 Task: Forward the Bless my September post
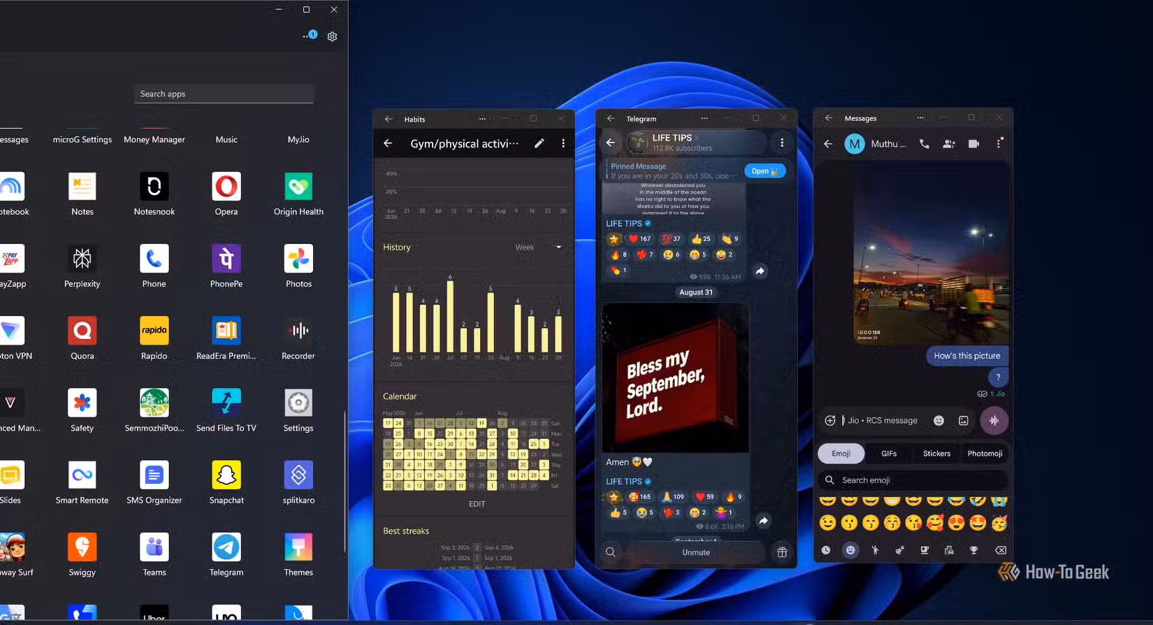pyautogui.click(x=763, y=521)
